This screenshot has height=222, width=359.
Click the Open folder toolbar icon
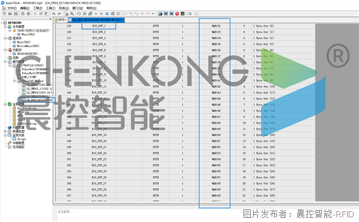[10, 14]
